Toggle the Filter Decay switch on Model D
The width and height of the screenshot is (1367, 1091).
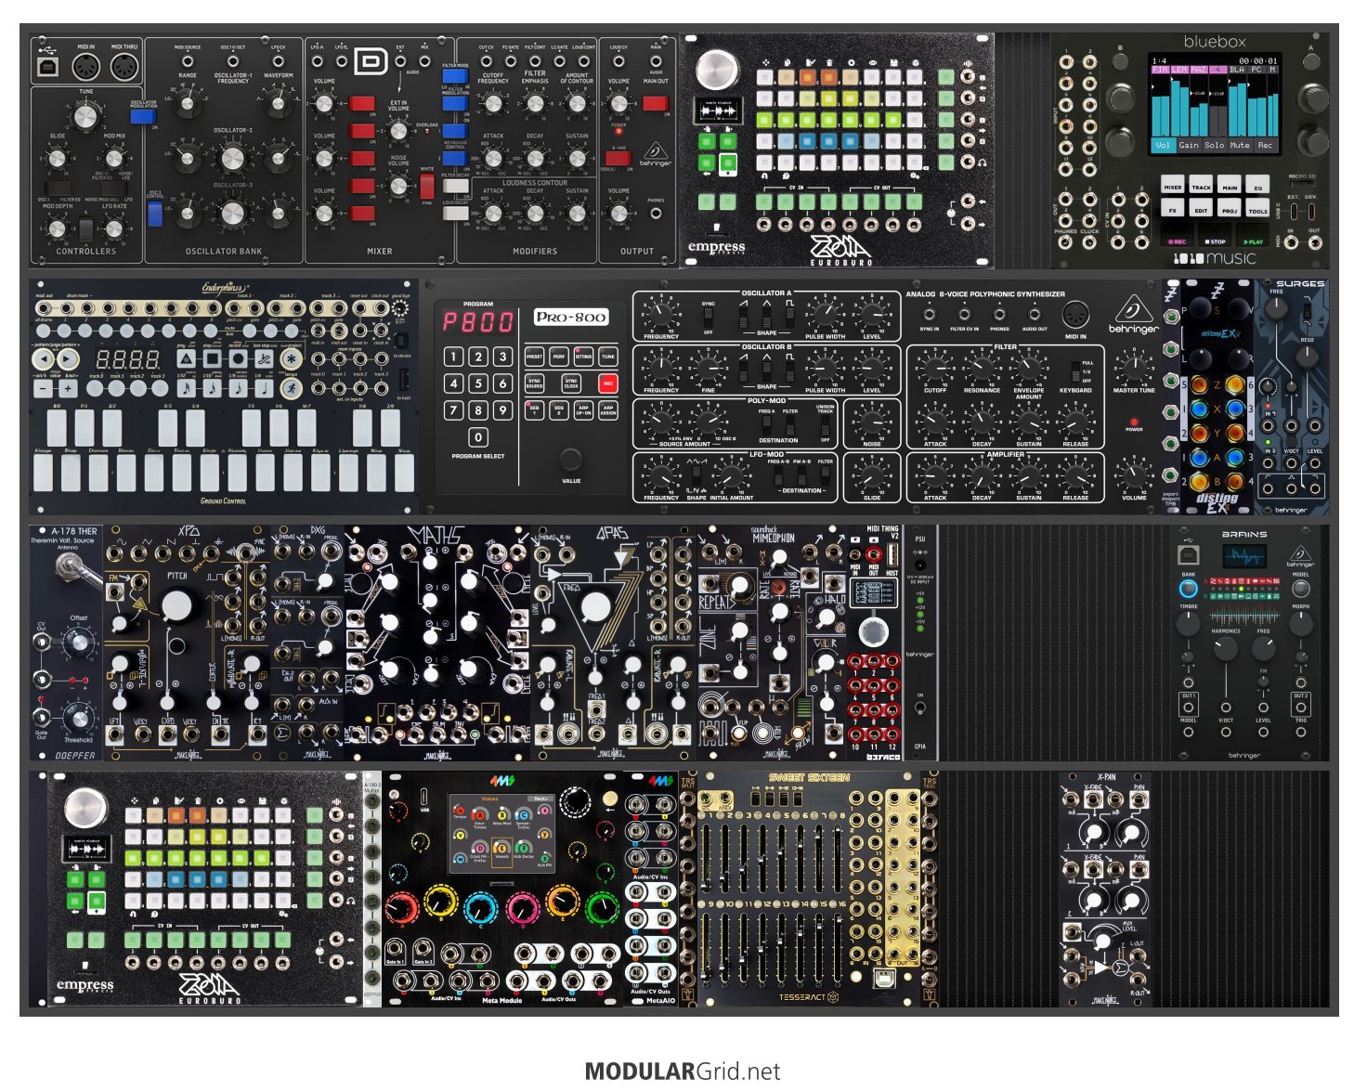[x=455, y=186]
